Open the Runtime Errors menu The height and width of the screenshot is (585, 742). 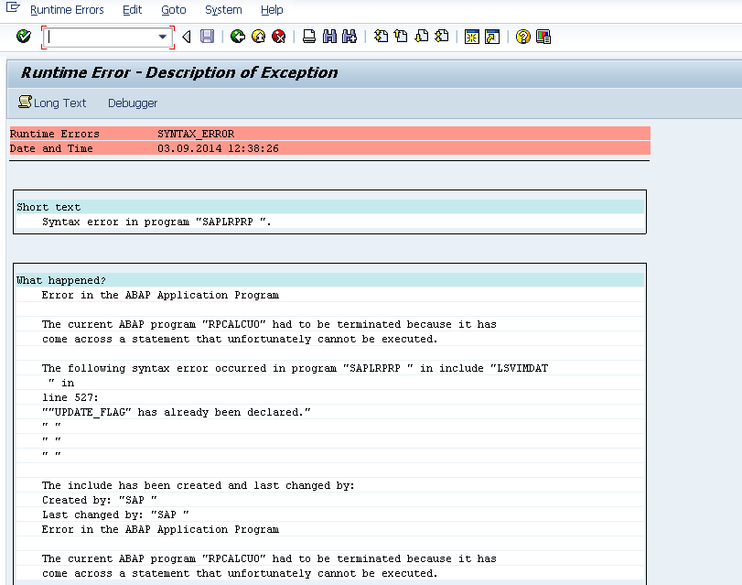(x=67, y=10)
